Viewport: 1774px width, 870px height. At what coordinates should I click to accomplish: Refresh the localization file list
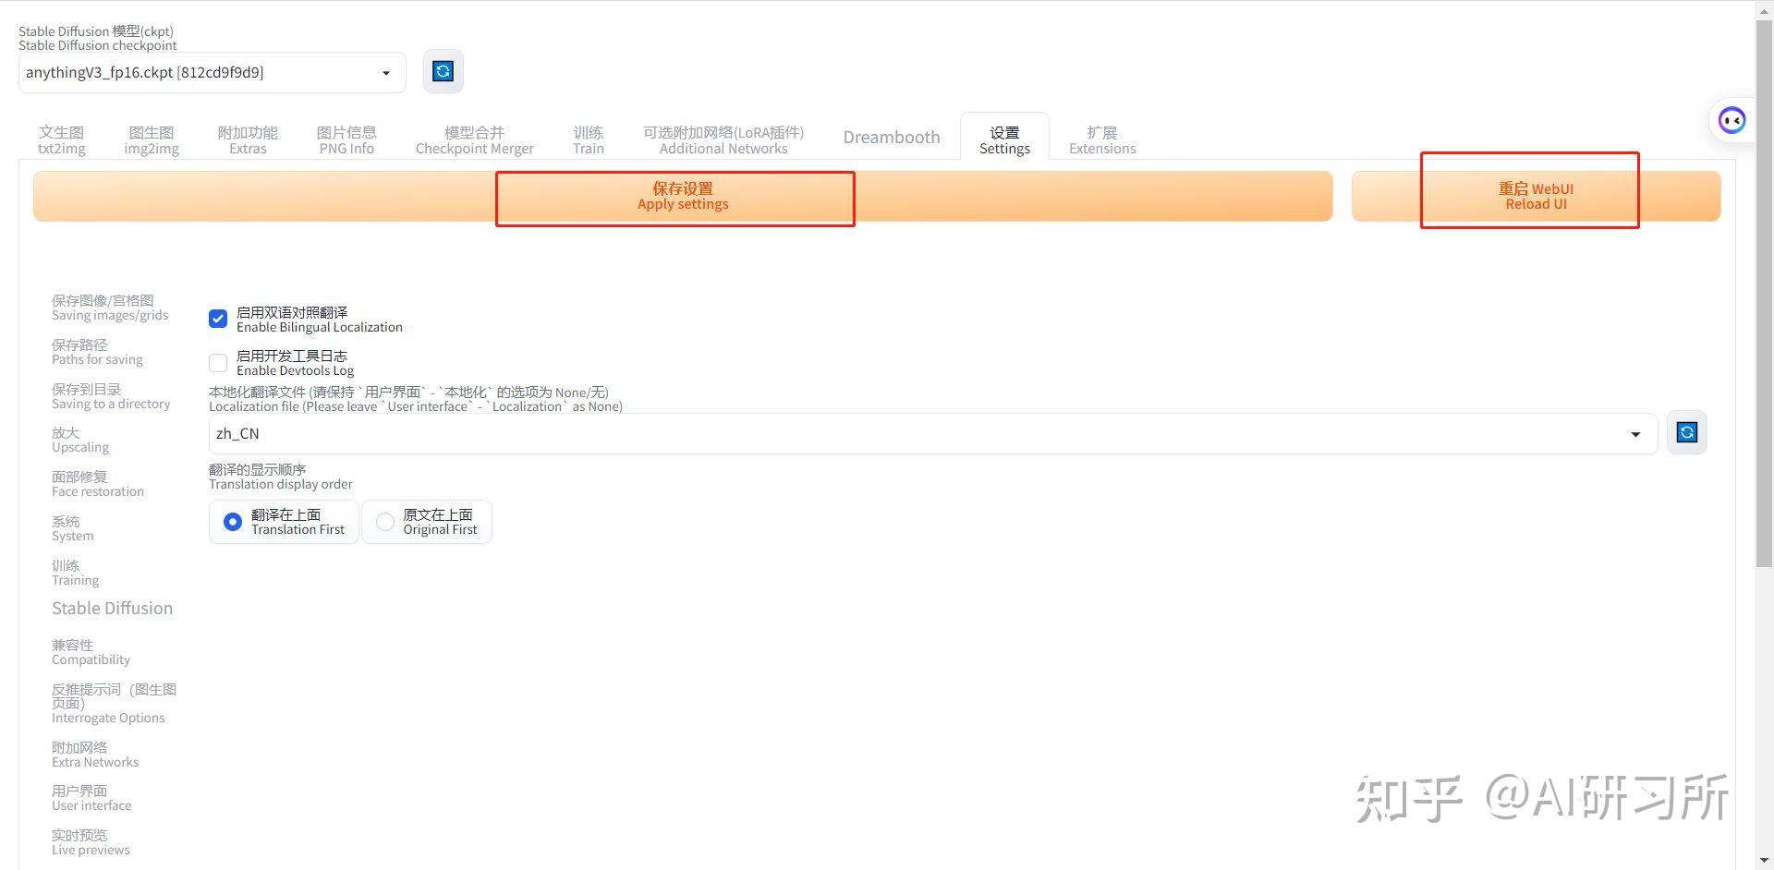(1686, 432)
